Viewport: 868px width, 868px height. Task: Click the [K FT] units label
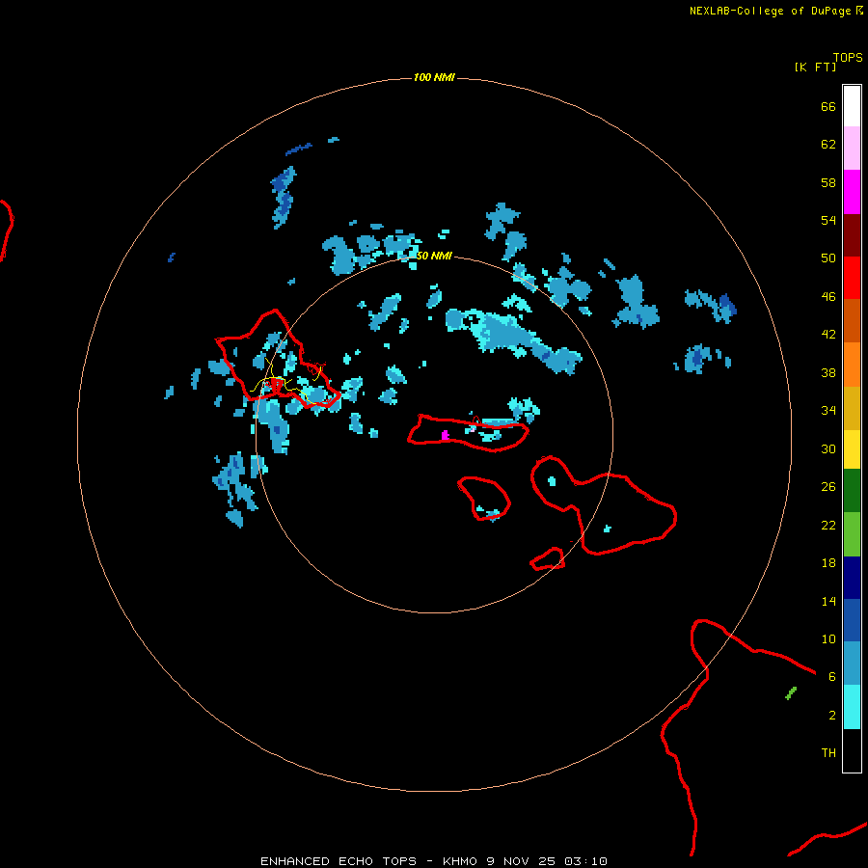point(815,67)
